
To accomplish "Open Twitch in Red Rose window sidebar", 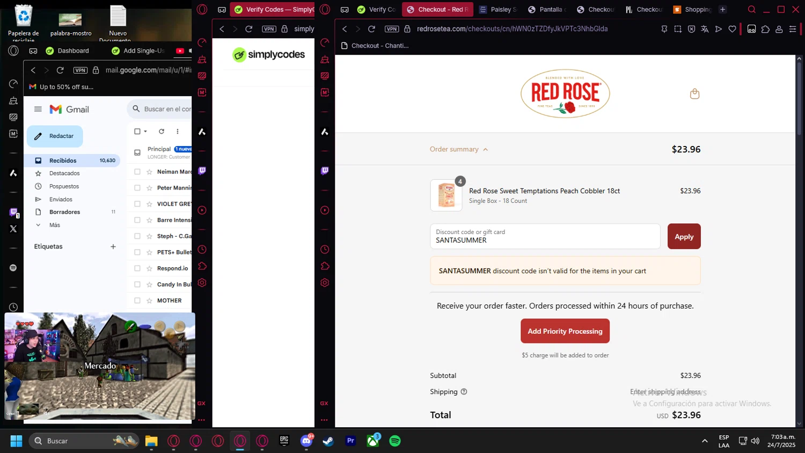I will click(x=325, y=171).
